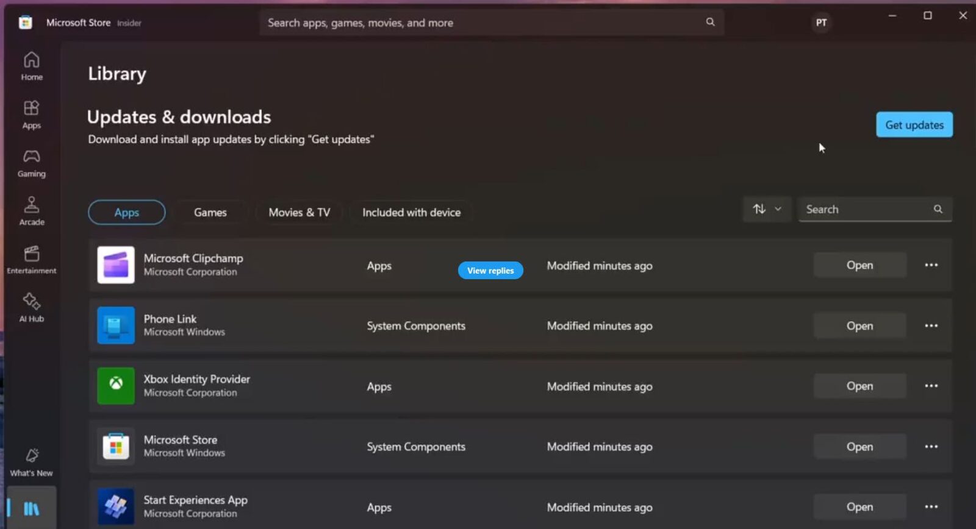This screenshot has height=529, width=976.
Task: Open Entertainment in the sidebar
Action: point(32,259)
